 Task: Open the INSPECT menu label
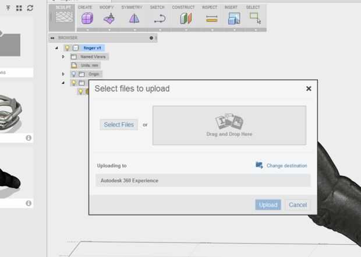pos(210,7)
